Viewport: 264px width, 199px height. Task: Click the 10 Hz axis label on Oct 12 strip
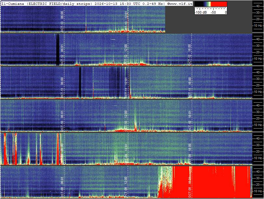click(x=258, y=59)
